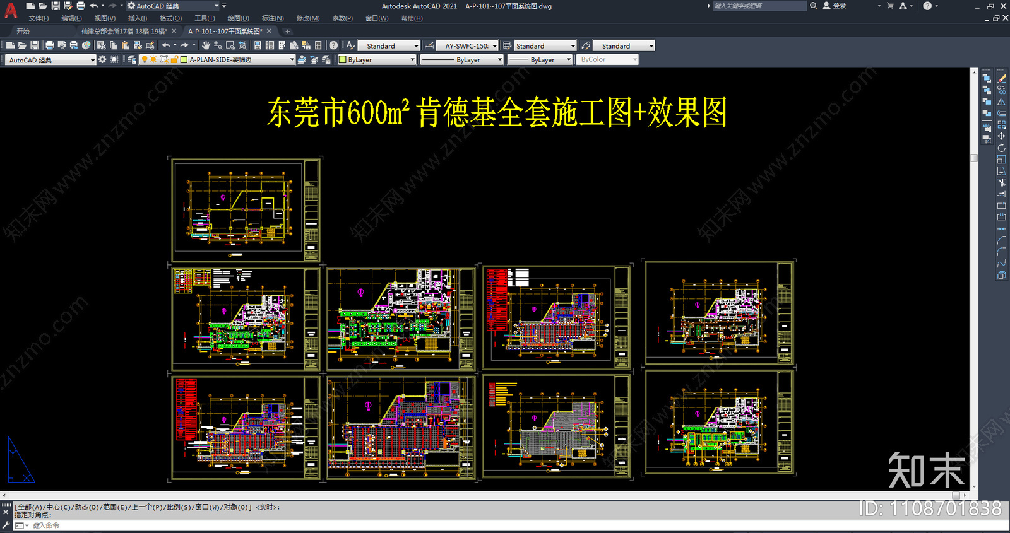Select the Array tool in Modify toolbar

pyautogui.click(x=1001, y=125)
